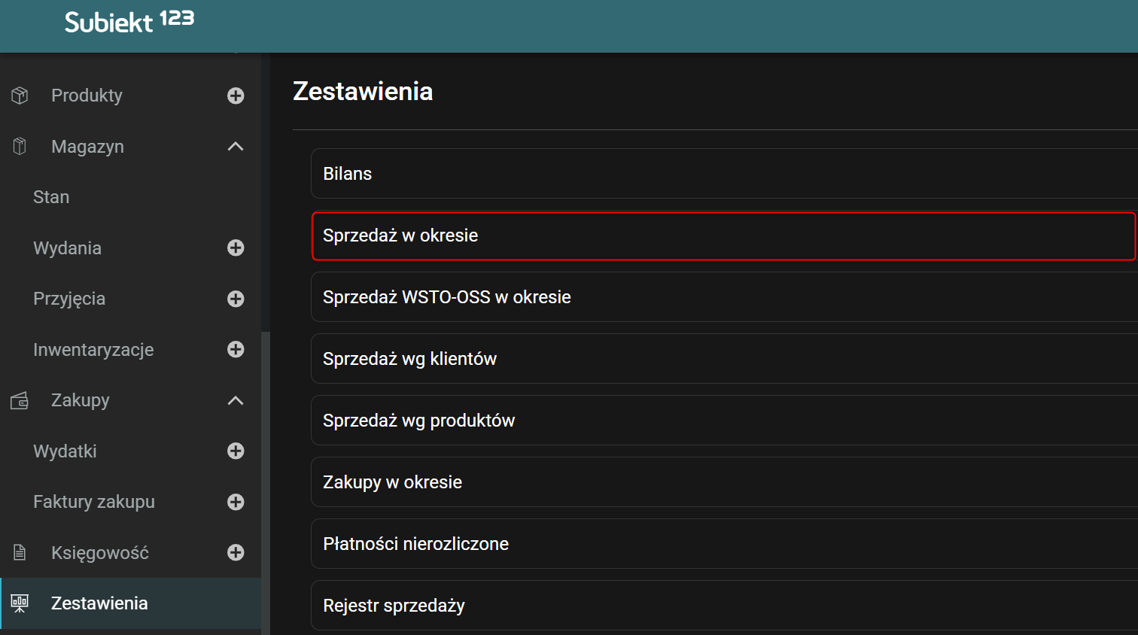Select the Magazyn warehouse icon
Image resolution: width=1138 pixels, height=635 pixels.
point(19,146)
